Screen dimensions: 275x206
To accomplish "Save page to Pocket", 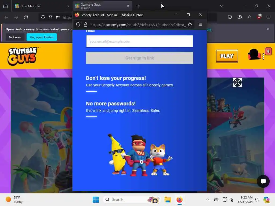I will click(230, 17).
